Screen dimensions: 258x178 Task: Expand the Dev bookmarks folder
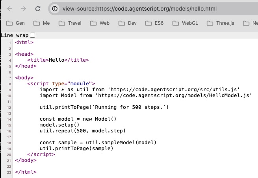tap(127, 23)
